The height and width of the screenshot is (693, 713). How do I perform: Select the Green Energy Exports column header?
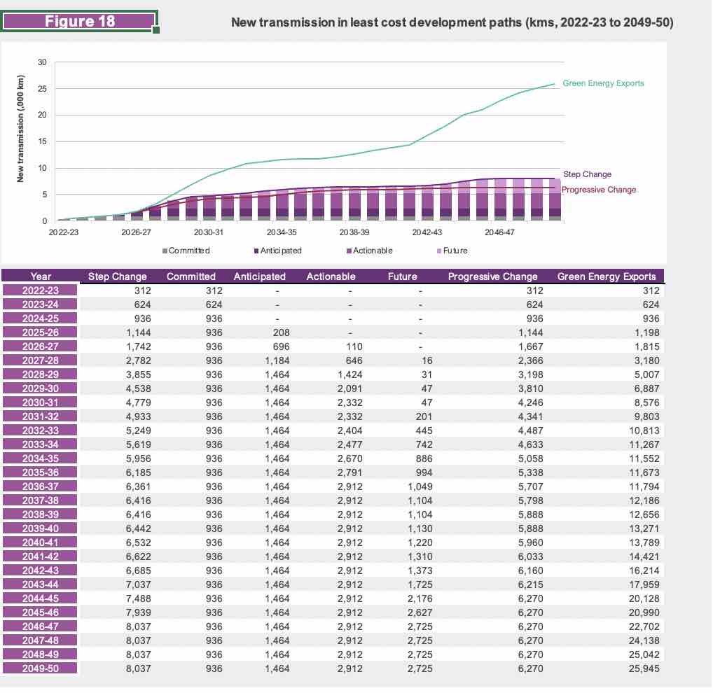coord(607,276)
